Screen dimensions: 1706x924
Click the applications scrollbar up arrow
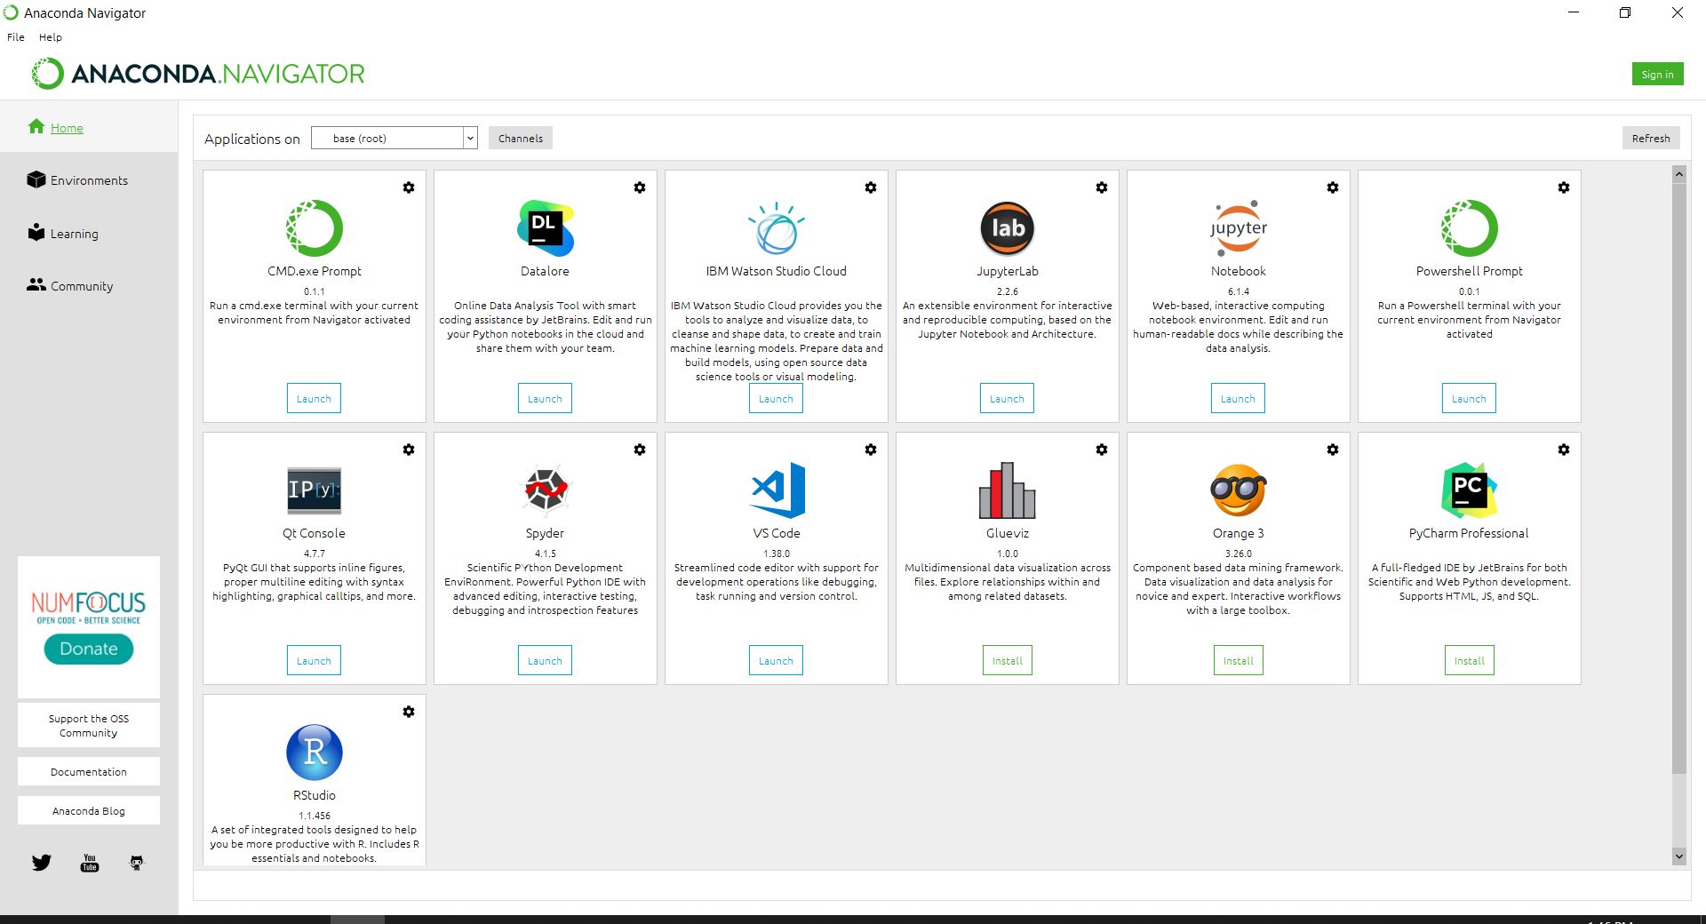click(x=1678, y=174)
